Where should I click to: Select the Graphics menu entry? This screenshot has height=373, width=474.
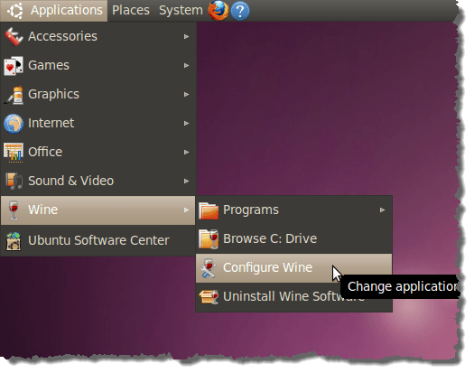pyautogui.click(x=98, y=95)
